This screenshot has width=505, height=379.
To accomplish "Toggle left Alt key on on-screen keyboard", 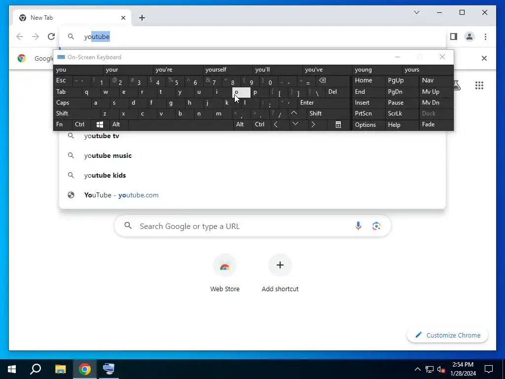I will click(x=118, y=124).
